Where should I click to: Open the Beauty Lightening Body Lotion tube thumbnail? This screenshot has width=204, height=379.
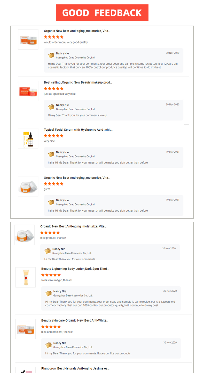click(26, 277)
